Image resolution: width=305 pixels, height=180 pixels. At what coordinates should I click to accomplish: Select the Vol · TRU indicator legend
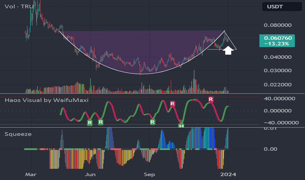tap(19, 7)
